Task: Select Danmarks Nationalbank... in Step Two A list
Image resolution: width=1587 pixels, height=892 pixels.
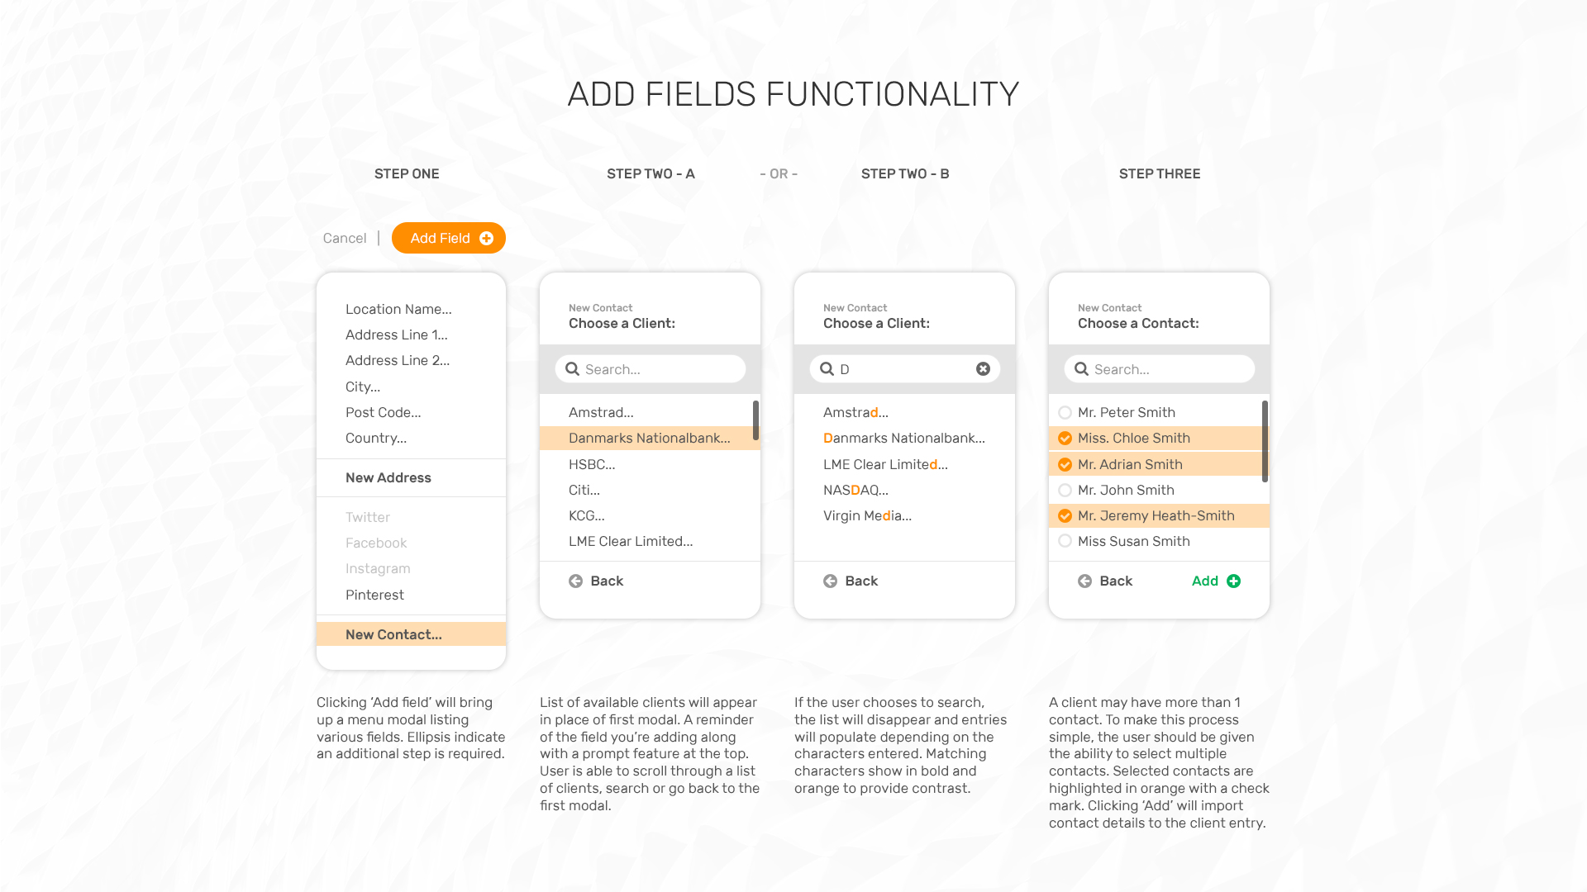Action: point(649,439)
